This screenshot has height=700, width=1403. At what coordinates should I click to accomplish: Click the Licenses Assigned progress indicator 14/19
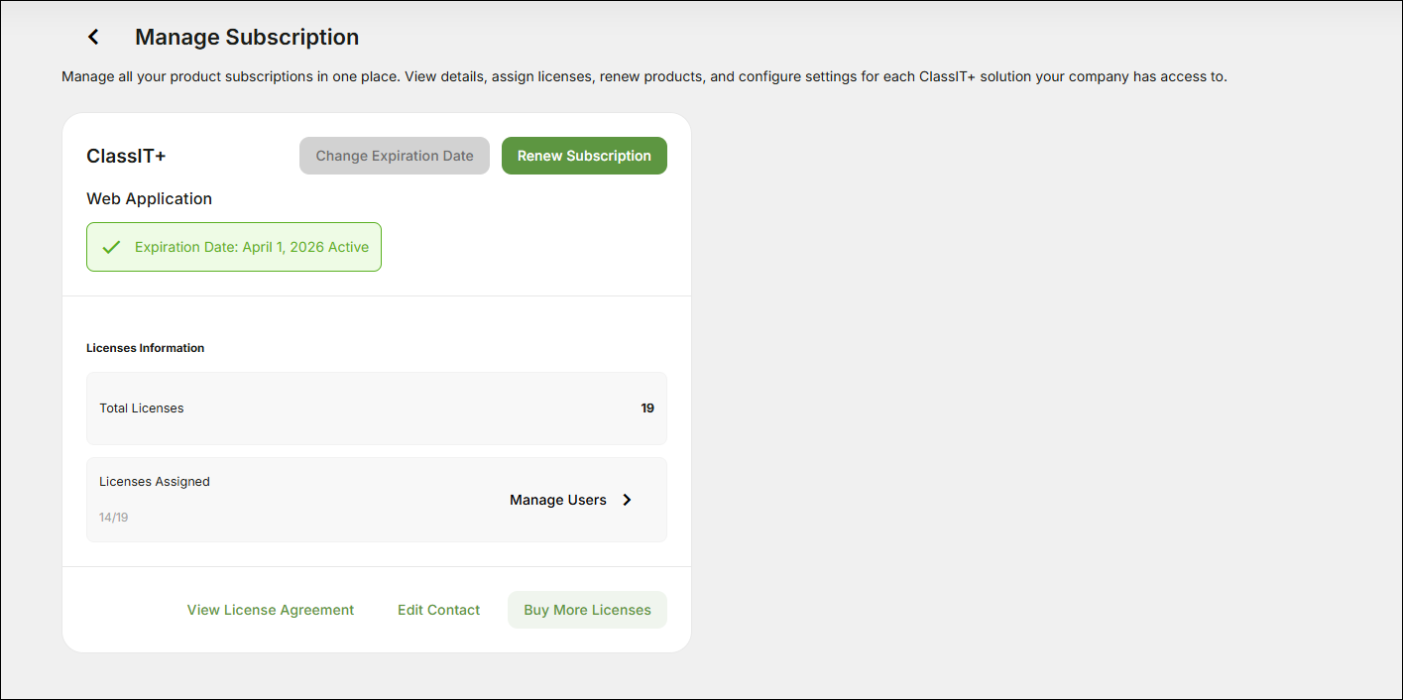pyautogui.click(x=113, y=517)
